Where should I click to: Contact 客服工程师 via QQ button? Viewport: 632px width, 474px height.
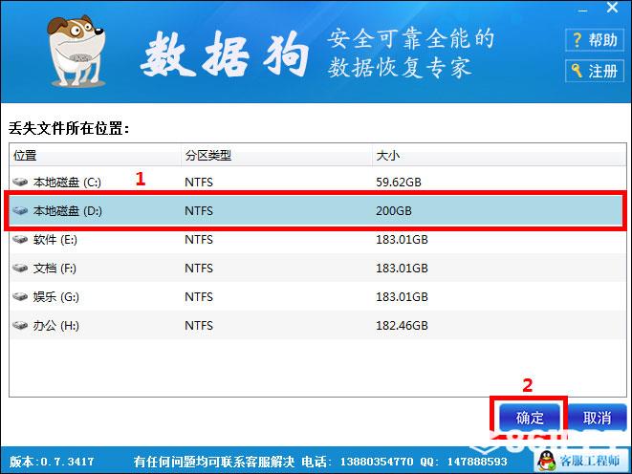[581, 461]
